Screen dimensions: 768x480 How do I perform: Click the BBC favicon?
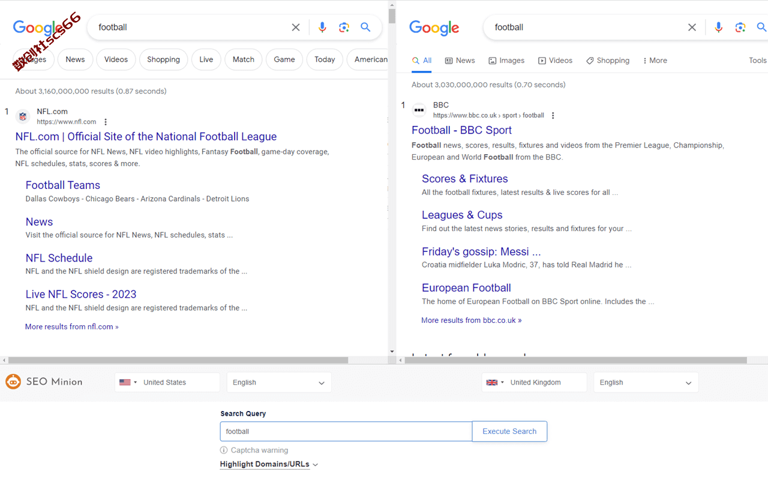(x=419, y=110)
